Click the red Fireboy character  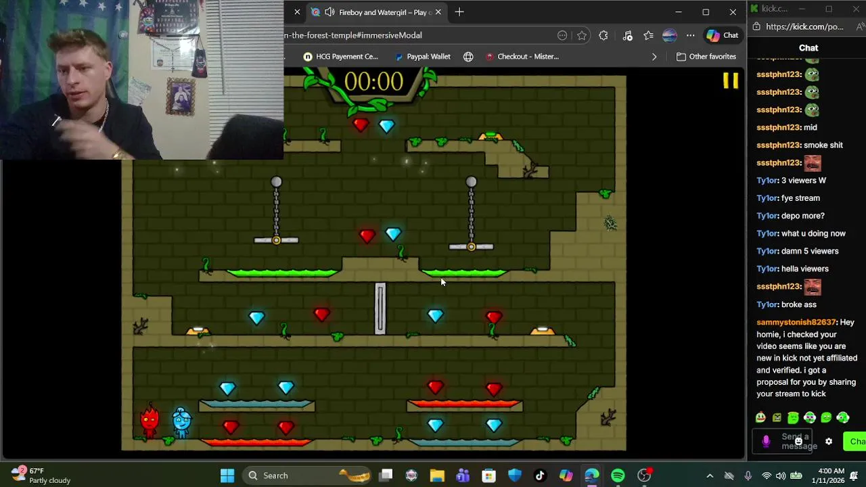pos(150,421)
